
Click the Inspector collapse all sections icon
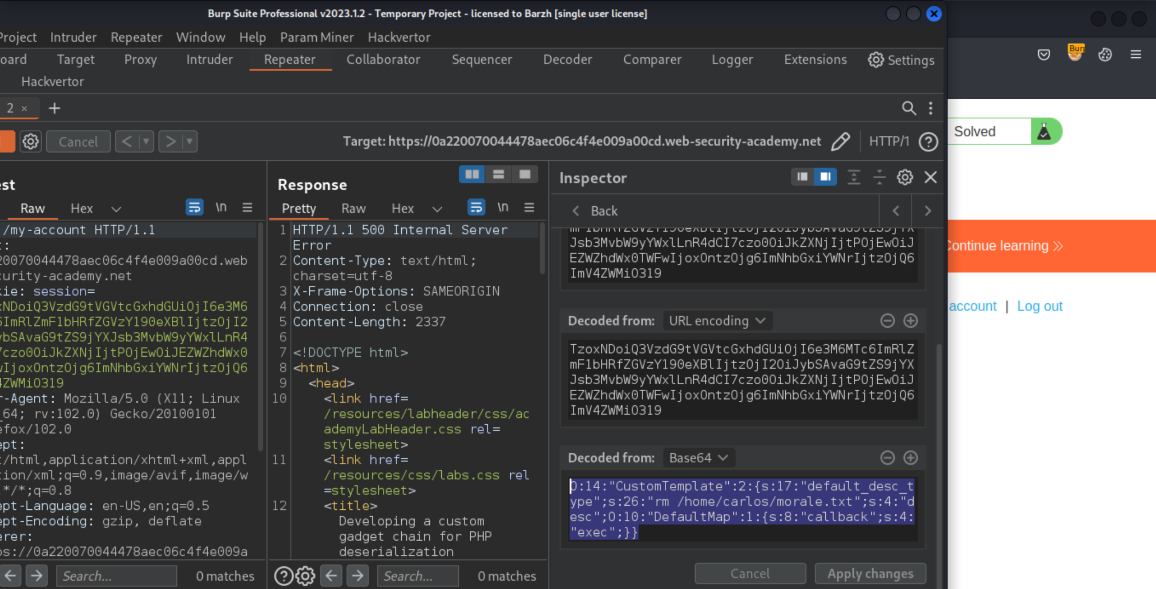(879, 177)
